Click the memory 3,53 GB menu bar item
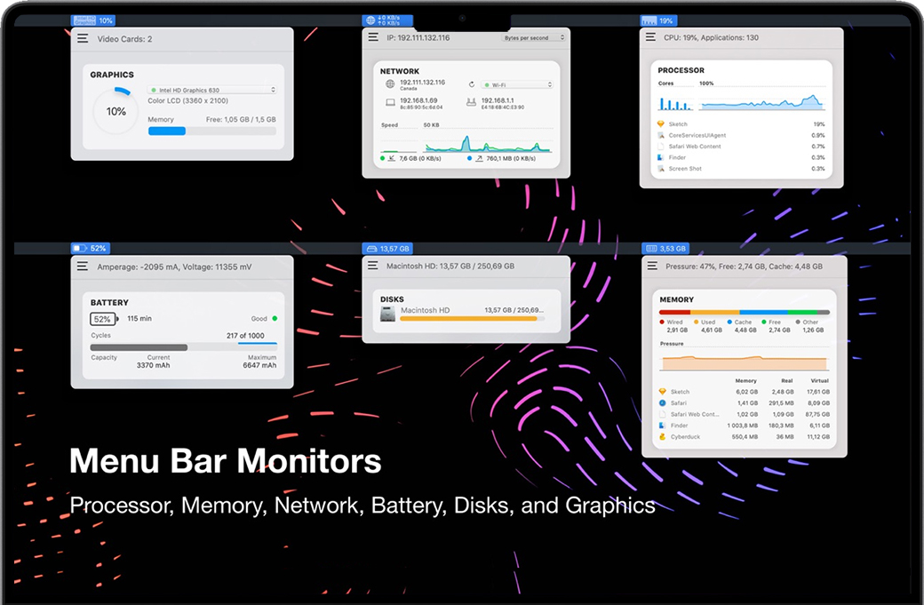 665,248
